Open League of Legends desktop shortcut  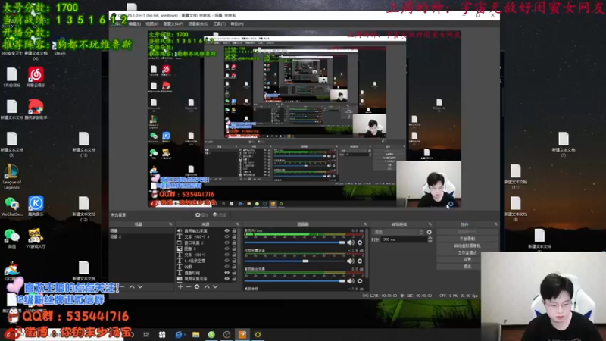pyautogui.click(x=11, y=177)
